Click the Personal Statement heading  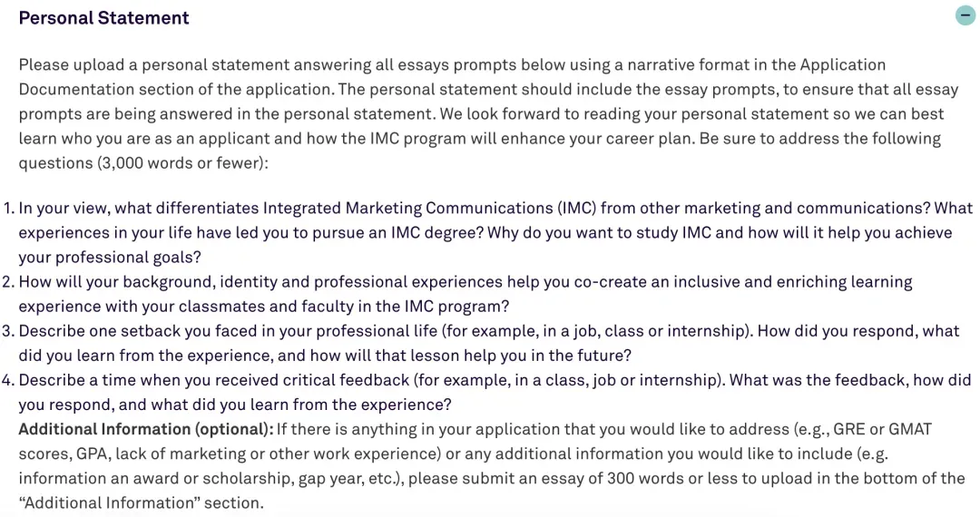point(103,18)
